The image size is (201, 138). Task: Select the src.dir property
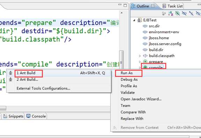[x=154, y=26]
